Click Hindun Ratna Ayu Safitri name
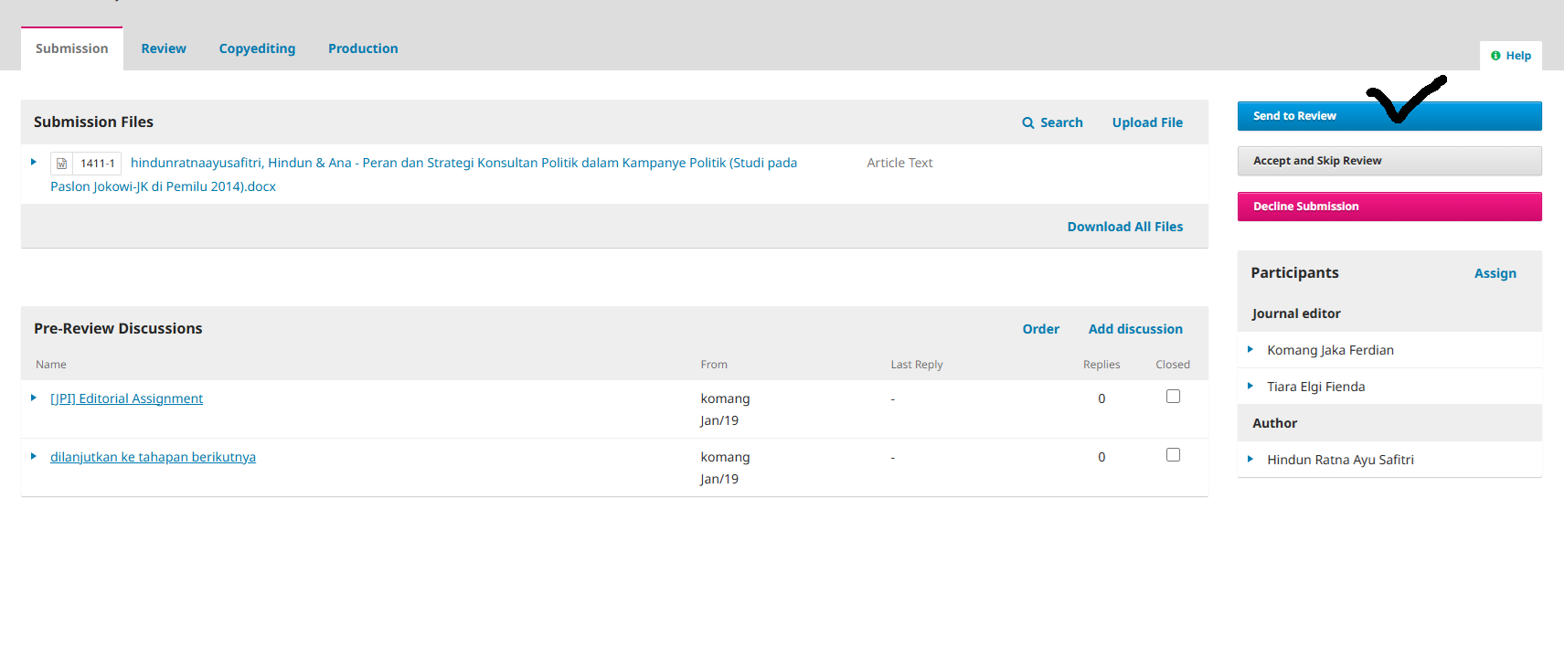Viewport: 1564px width, 658px height. coord(1340,460)
